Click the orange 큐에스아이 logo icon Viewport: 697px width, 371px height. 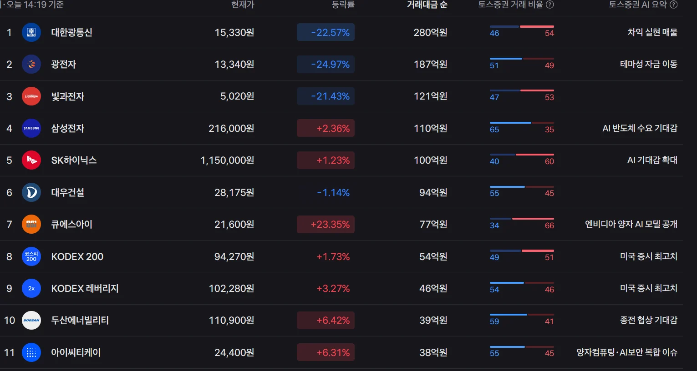pos(31,224)
